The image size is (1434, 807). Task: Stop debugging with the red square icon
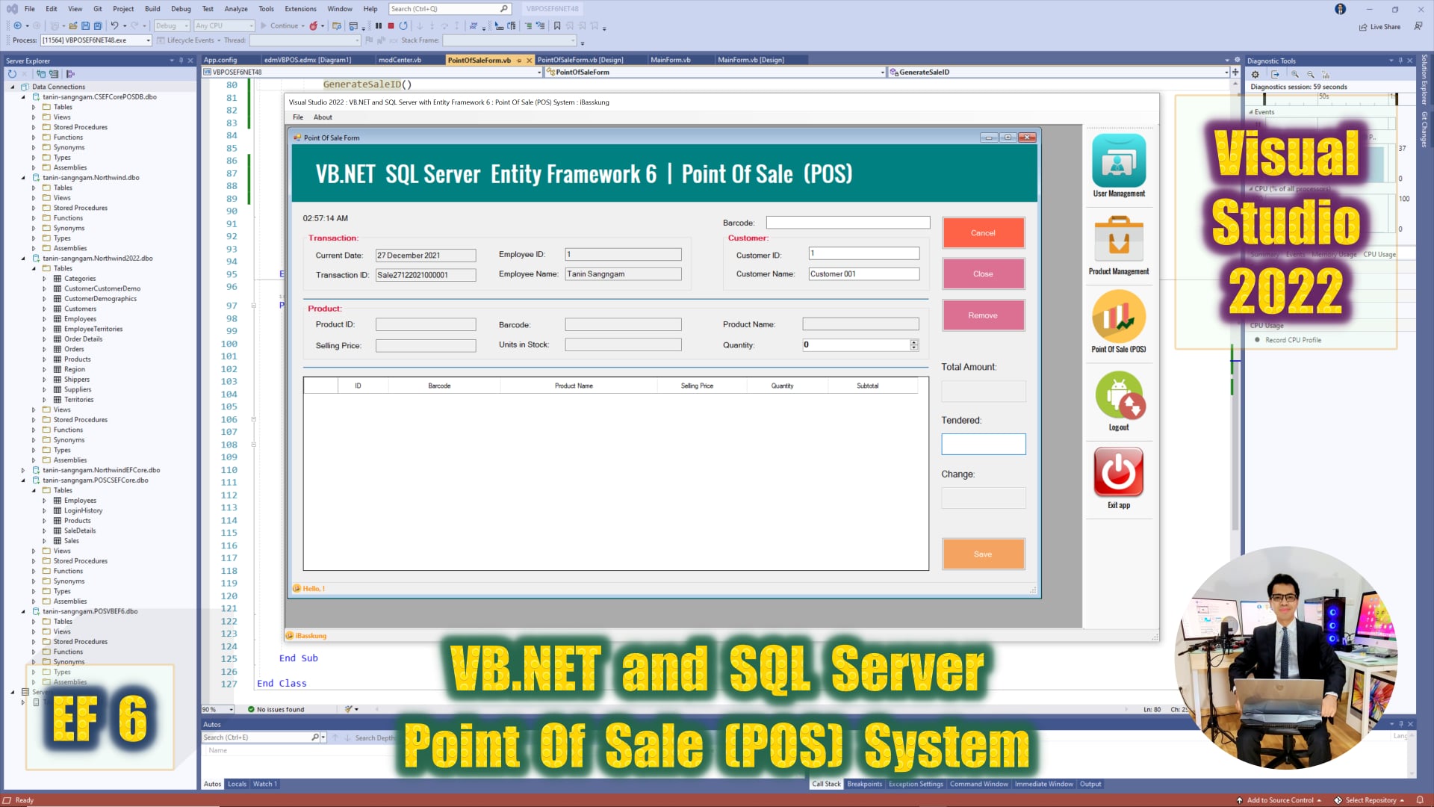coord(391,26)
